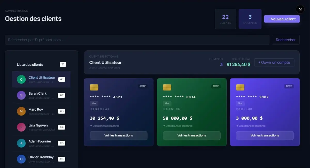Click the balance 30 254,40 $

(x=105, y=118)
